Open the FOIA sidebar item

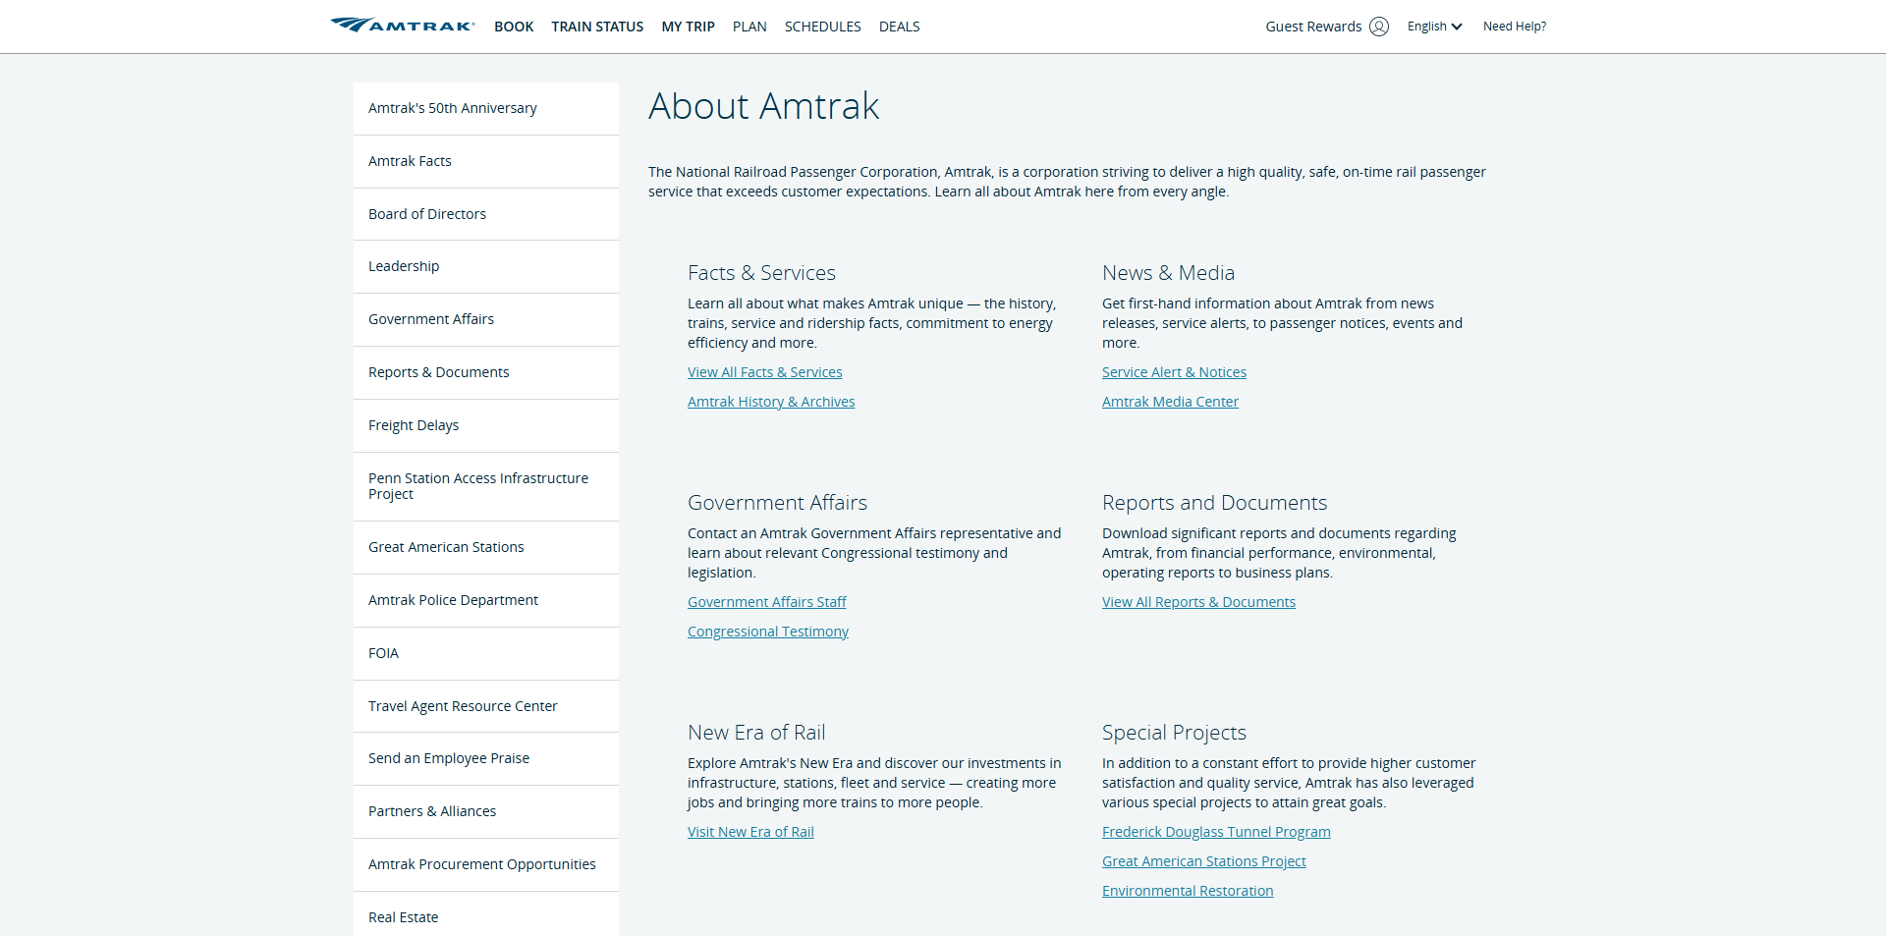click(383, 653)
